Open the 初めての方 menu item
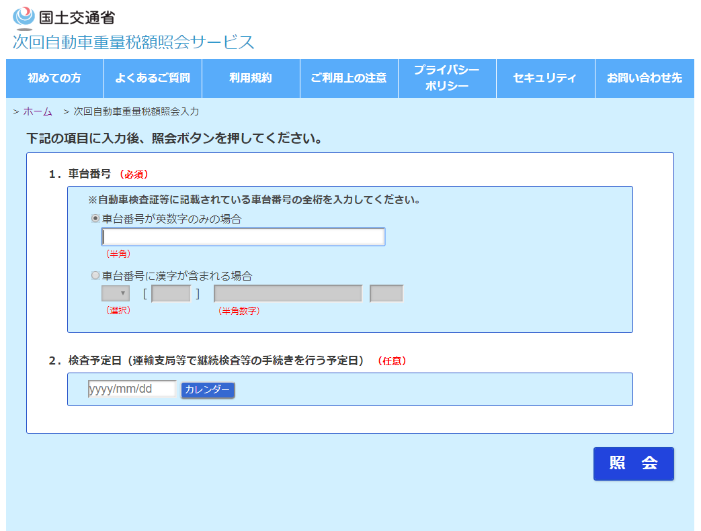 tap(54, 78)
